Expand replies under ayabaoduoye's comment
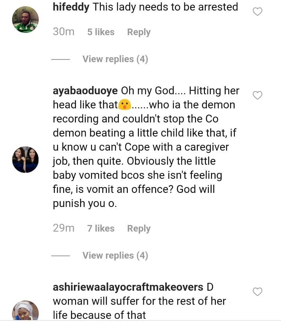 115,255
